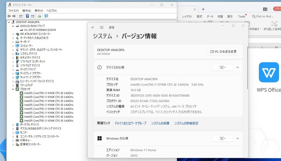
Task: Close the WPS document tab with X
Action: point(195,9)
